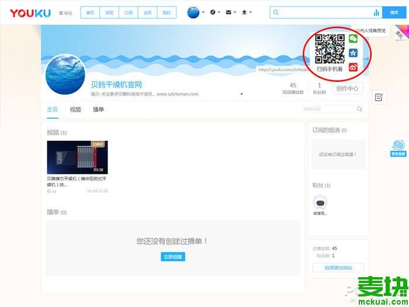
Task: Click the QQ Zone star share icon
Action: coord(353,53)
